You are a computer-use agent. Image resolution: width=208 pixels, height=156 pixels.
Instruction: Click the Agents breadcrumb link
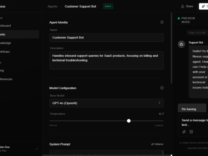[53, 6]
